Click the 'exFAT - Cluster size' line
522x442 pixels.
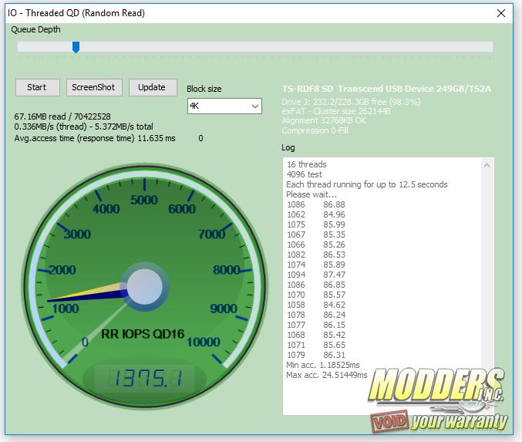pyautogui.click(x=336, y=111)
